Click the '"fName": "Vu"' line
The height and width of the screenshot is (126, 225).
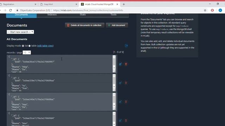(19, 86)
